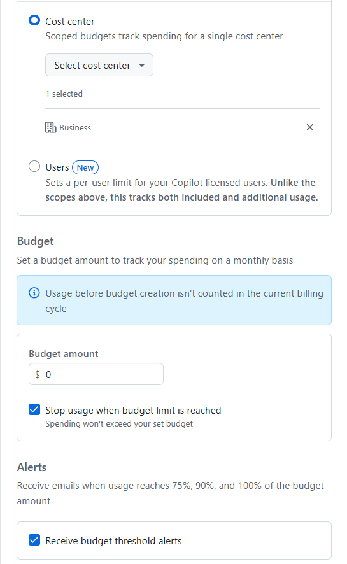The width and height of the screenshot is (347, 564).
Task: Click the Stop usage when budget limit label
Action: click(133, 411)
